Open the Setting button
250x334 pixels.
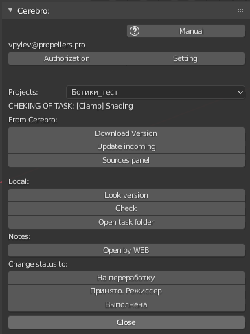tap(185, 58)
